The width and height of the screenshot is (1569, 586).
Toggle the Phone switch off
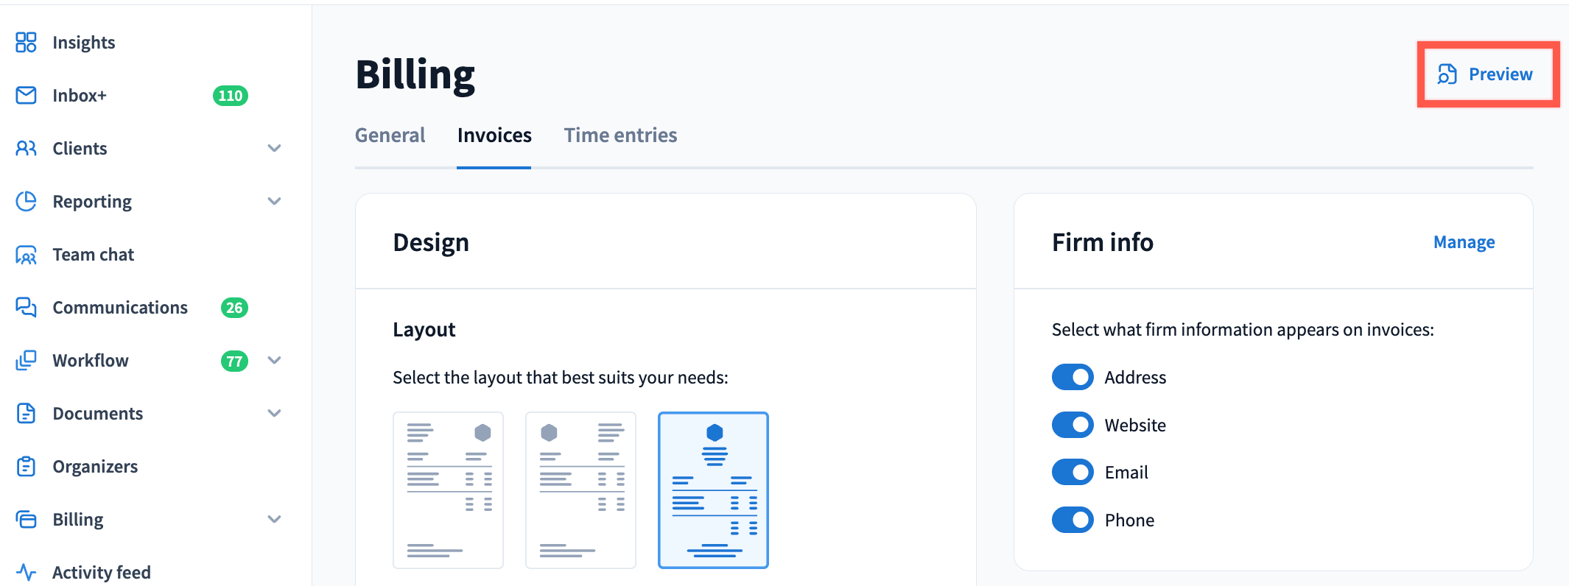coord(1073,520)
